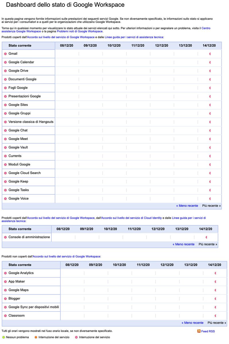Screen dimensions: 229x344
Task: Click Presentazioni Google's outage icon under 14/12/20
Action: 210,96
